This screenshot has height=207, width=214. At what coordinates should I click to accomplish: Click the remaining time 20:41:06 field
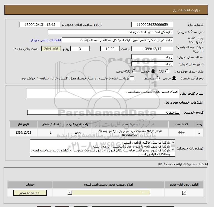pos(51,49)
